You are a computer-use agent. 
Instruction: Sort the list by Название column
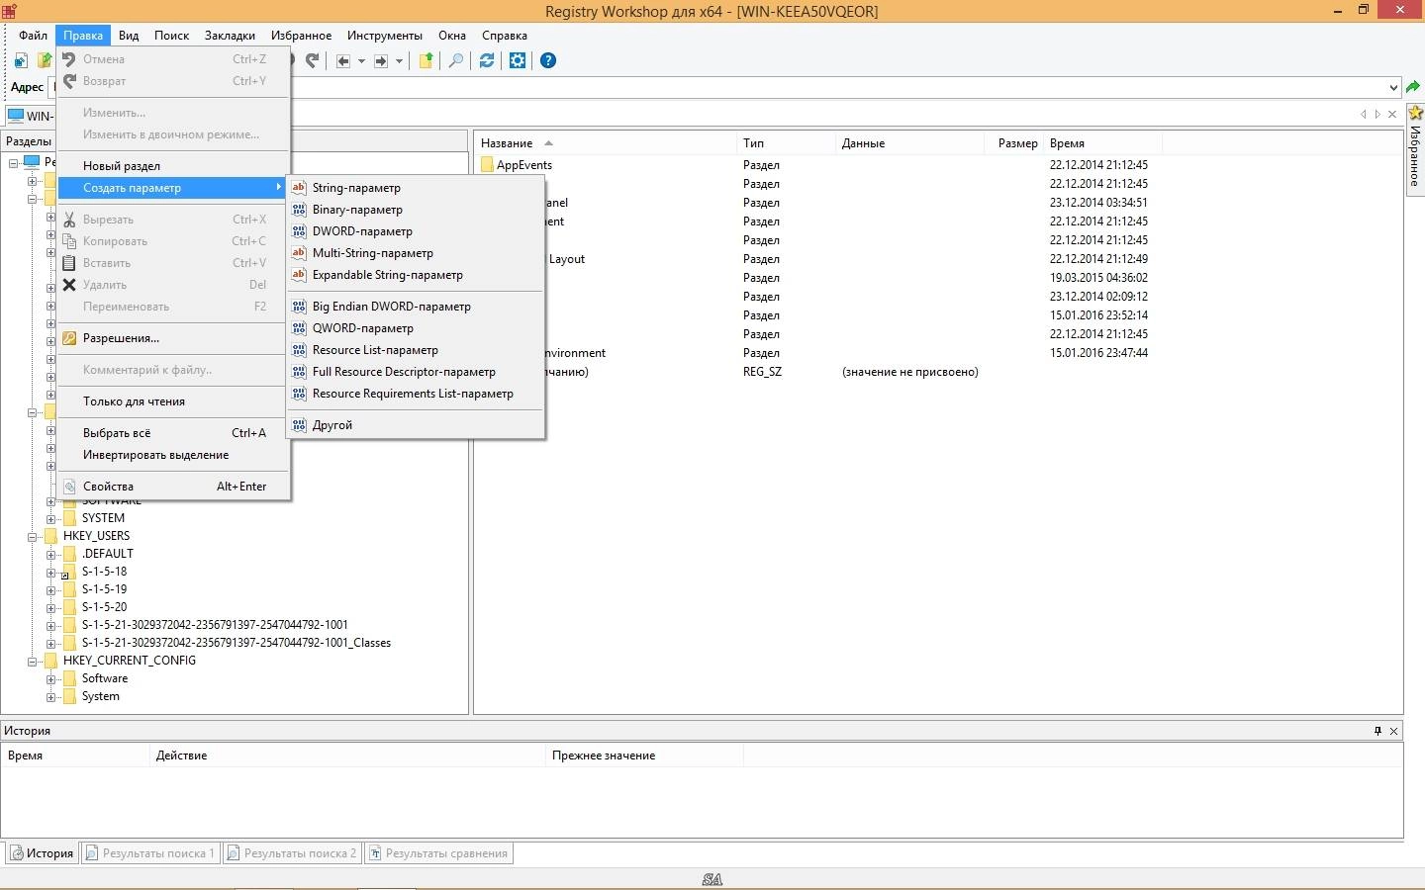tap(607, 143)
